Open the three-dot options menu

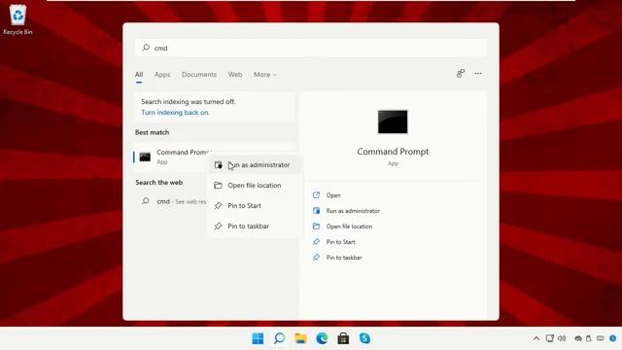pyautogui.click(x=478, y=74)
